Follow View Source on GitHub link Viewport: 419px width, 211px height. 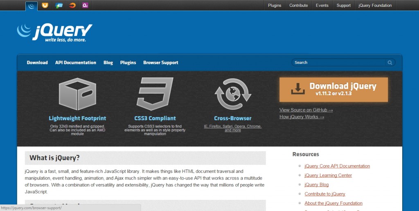306,110
